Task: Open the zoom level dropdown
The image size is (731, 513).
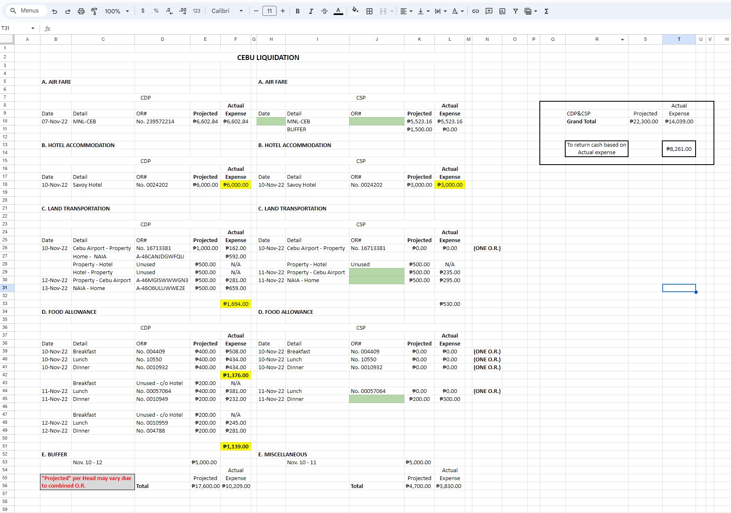Action: coord(117,11)
